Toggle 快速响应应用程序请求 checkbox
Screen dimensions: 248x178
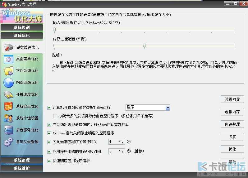pyautogui.click(x=49, y=161)
